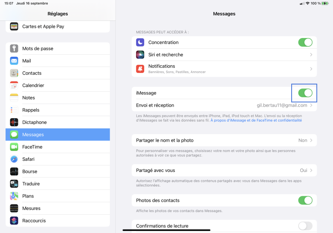The image size is (333, 233).
Task: Go to Calendrier settings
Action: pyautogui.click(x=58, y=85)
